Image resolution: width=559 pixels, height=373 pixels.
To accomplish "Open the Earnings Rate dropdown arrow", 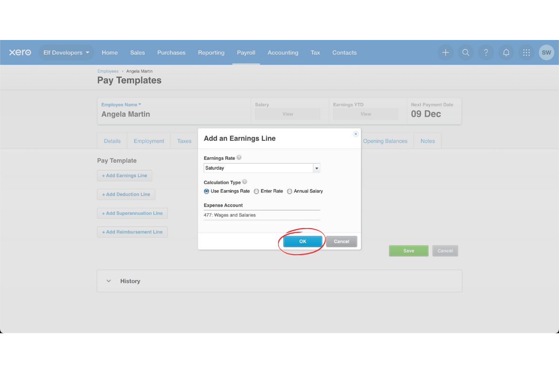I will [x=316, y=168].
